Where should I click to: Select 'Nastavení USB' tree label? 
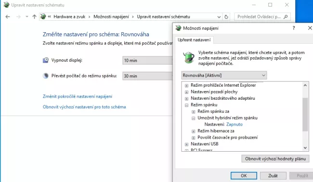click(x=204, y=144)
